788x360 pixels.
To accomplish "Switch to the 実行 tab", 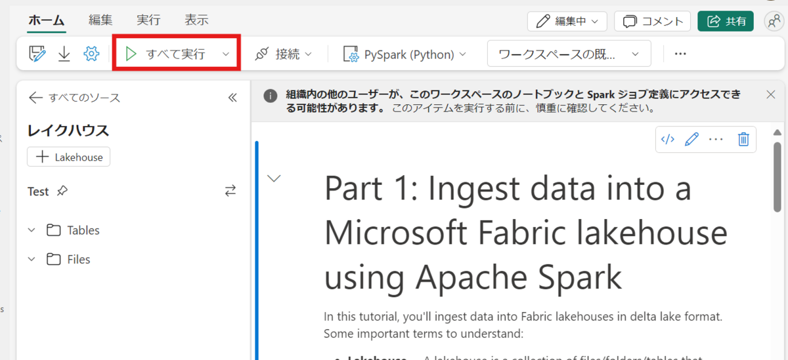I will (x=148, y=20).
